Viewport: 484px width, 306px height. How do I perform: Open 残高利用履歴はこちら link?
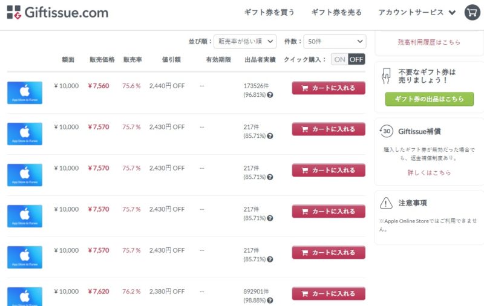pyautogui.click(x=429, y=42)
